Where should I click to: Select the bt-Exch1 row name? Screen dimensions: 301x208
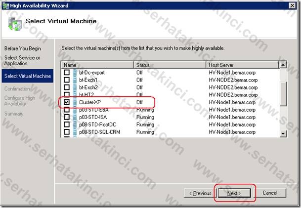(x=88, y=80)
